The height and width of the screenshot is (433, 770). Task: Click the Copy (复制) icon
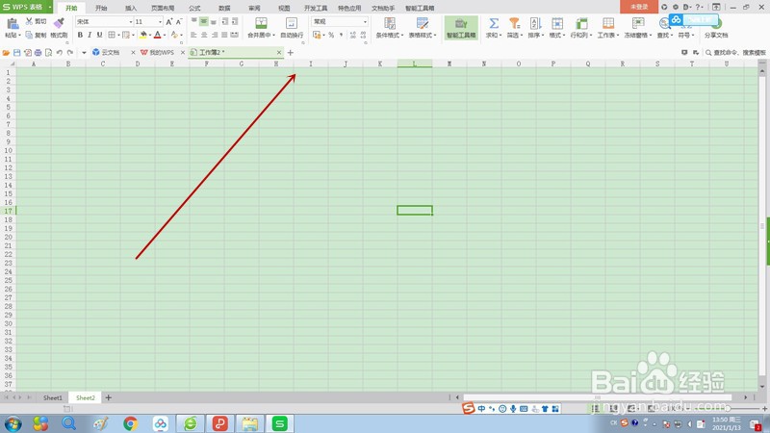30,35
